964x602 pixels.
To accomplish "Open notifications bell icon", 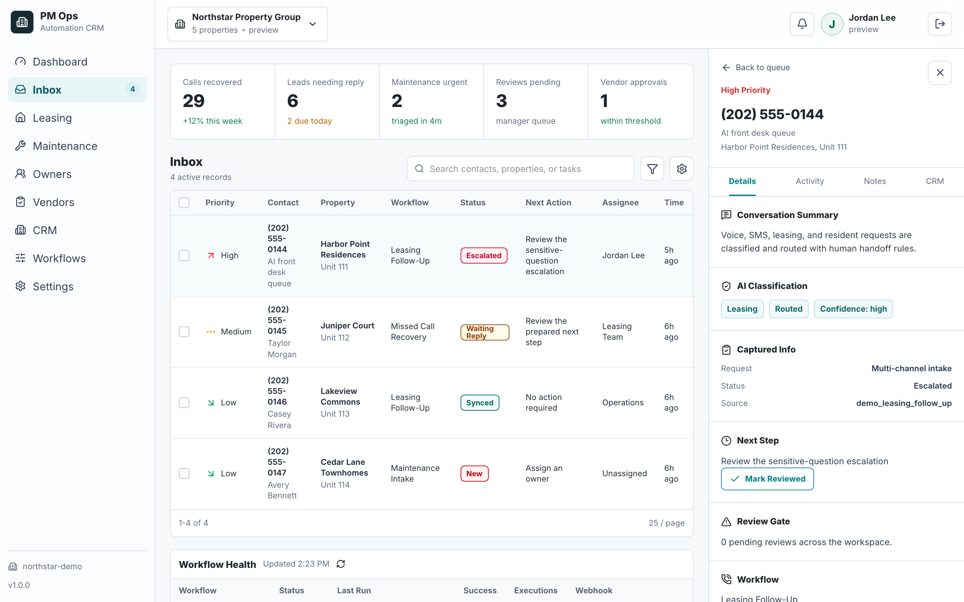I will 802,24.
